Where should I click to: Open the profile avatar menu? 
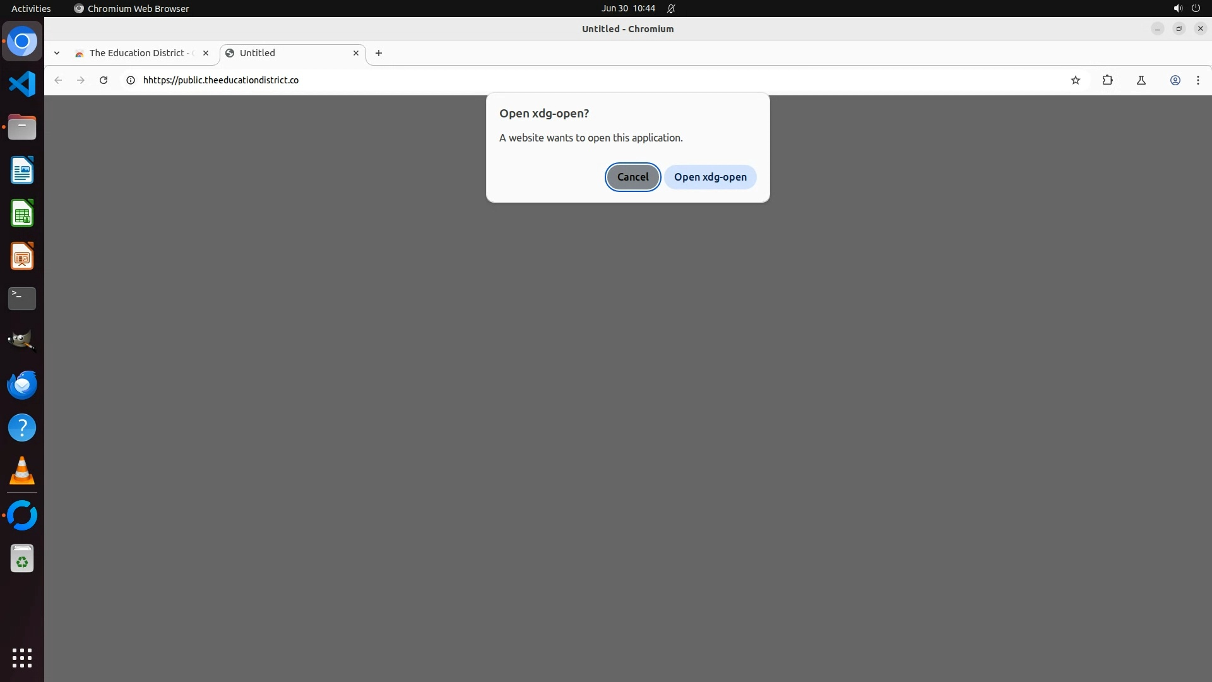[1175, 80]
